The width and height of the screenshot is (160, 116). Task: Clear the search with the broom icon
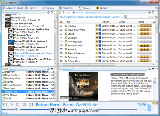tap(156, 17)
